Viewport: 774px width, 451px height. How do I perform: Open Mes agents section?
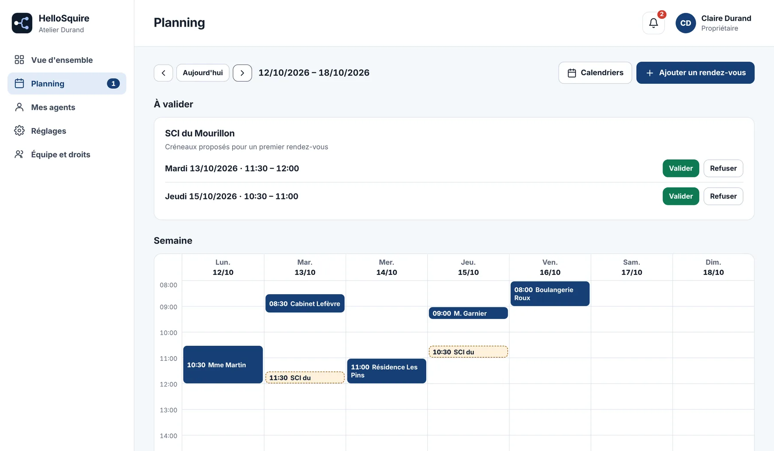[x=67, y=107]
